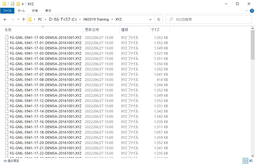Click the search magnifier icon
Image resolution: width=255 pixels, height=164 pixels.
(x=171, y=19)
